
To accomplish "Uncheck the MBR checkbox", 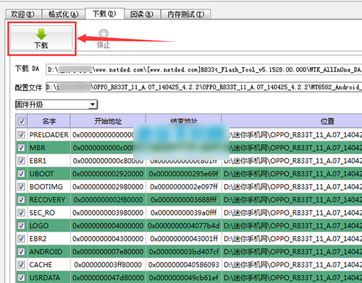I will coord(21,147).
